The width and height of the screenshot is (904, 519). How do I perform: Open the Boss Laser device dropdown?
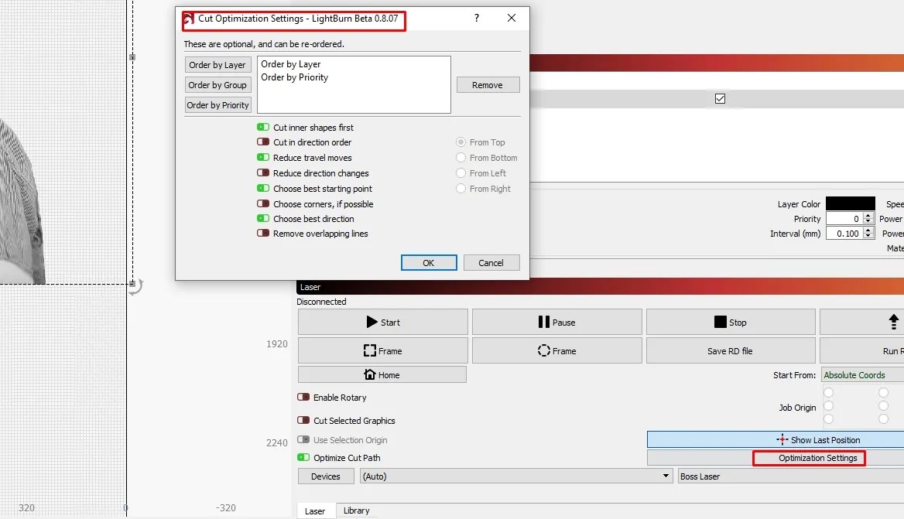[791, 476]
